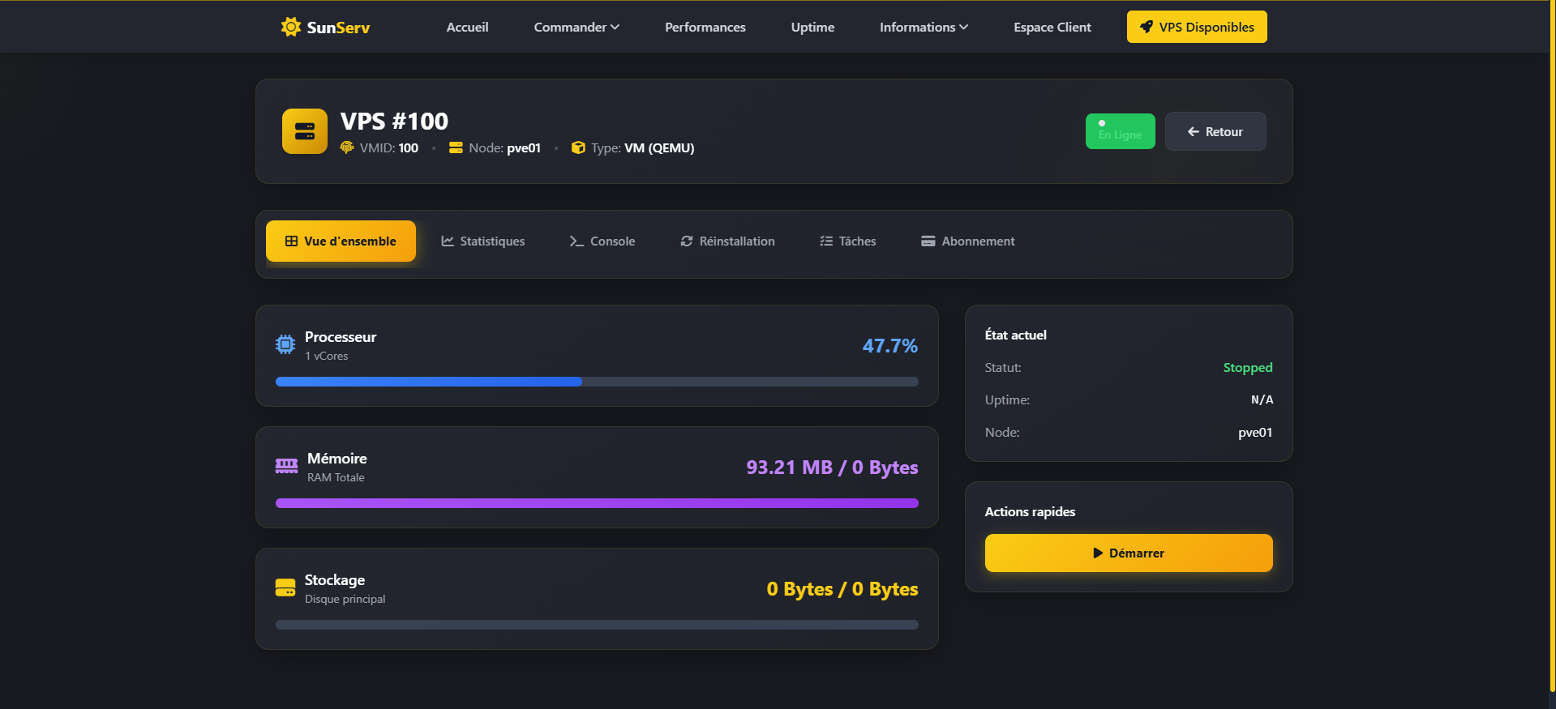Navigate to Espace Client link
The width and height of the screenshot is (1556, 709).
point(1052,27)
